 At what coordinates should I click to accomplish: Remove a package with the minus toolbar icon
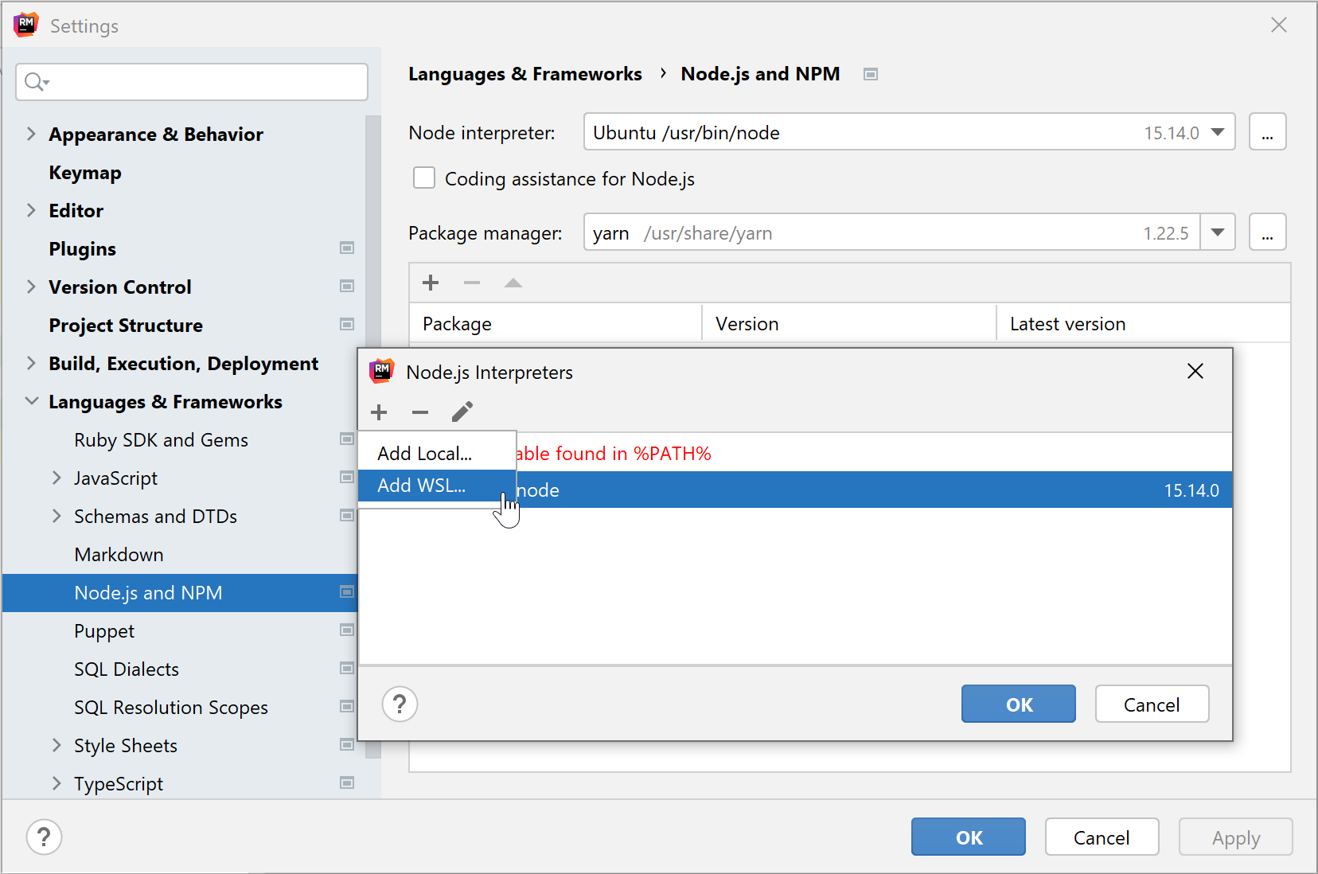tap(472, 283)
